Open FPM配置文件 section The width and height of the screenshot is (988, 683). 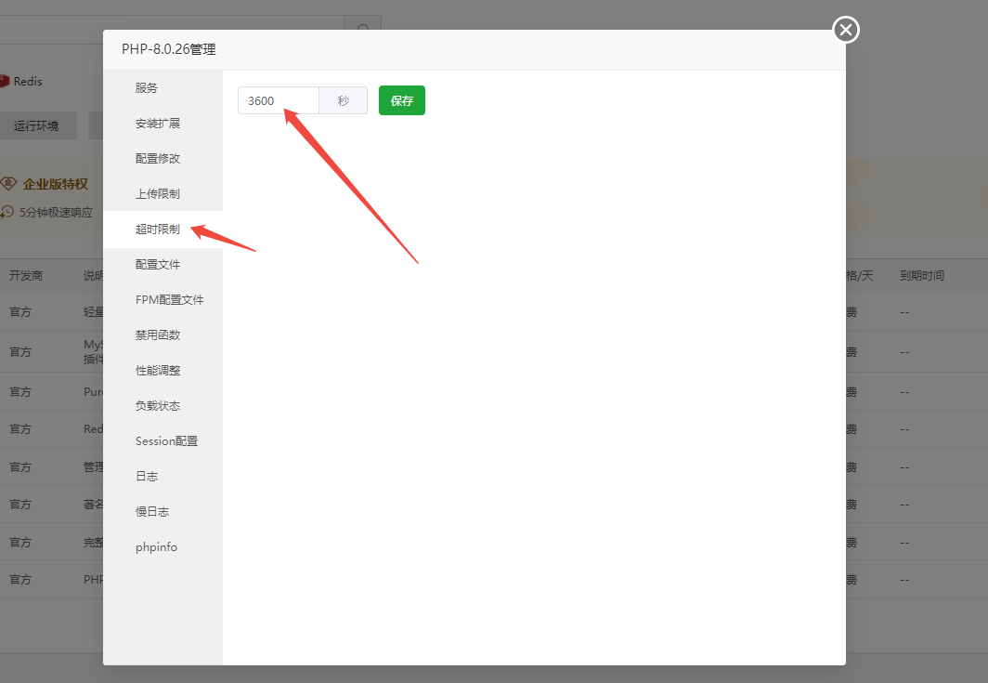[x=169, y=300]
